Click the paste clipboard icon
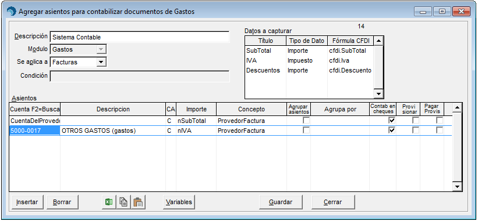 click(138, 202)
